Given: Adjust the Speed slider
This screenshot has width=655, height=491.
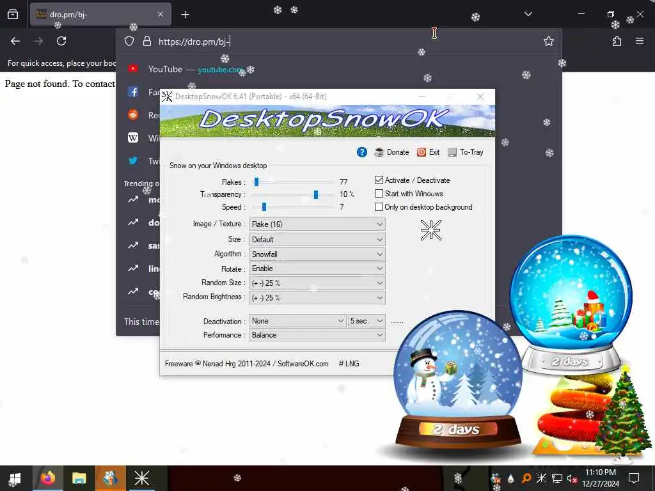Looking at the screenshot, I should [264, 207].
